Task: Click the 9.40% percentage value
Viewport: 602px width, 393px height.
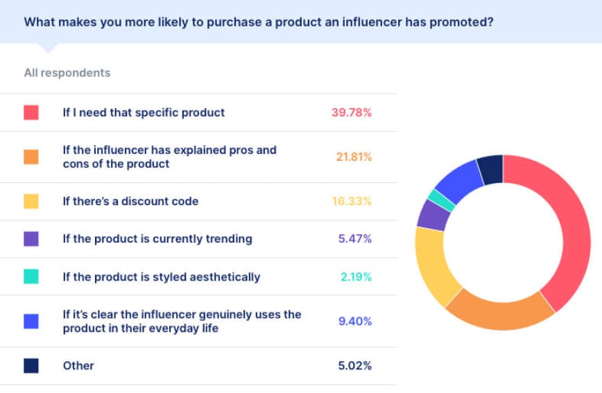Action: 354,321
